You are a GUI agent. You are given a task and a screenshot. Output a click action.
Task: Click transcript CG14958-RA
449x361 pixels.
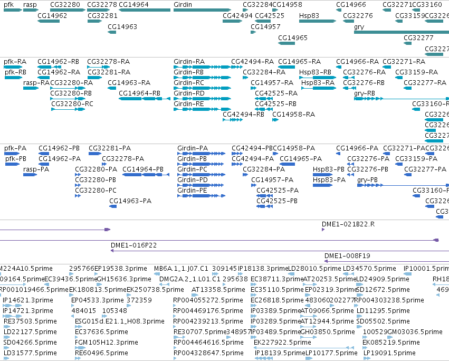point(293,115)
